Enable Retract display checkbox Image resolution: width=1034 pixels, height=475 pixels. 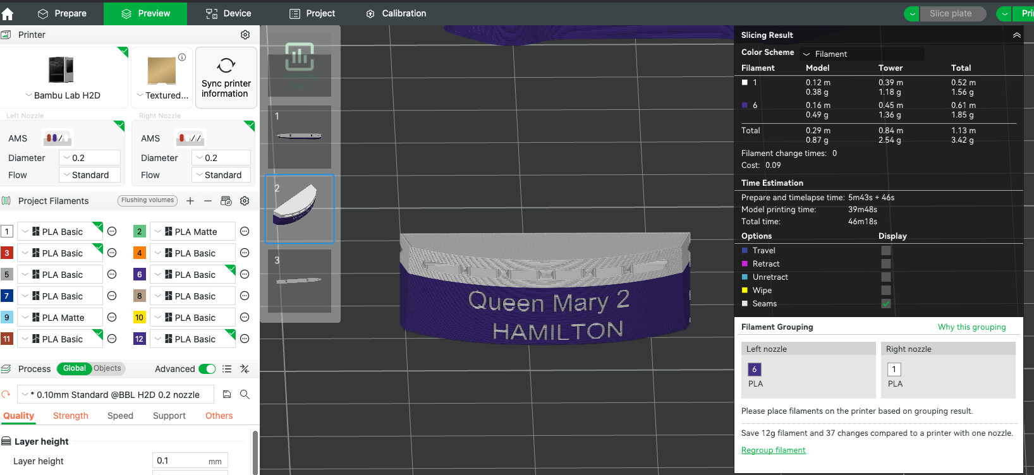click(x=886, y=264)
